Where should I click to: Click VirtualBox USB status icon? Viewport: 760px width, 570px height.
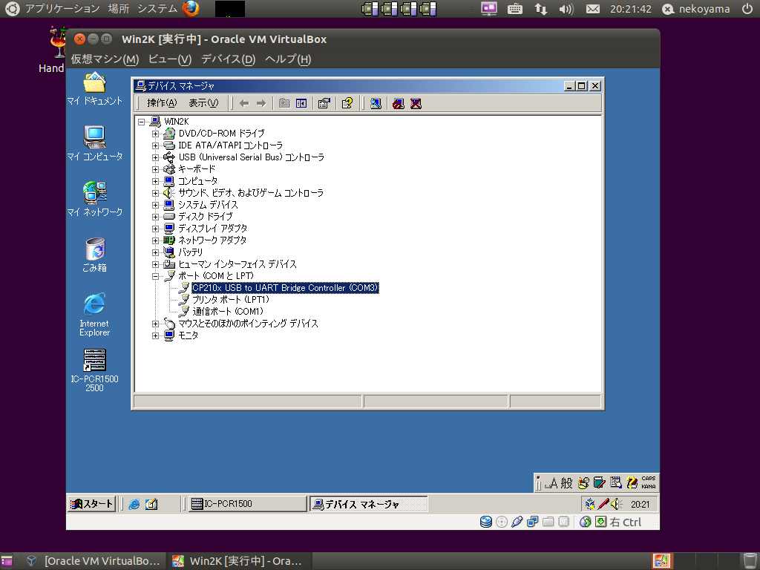click(x=517, y=522)
